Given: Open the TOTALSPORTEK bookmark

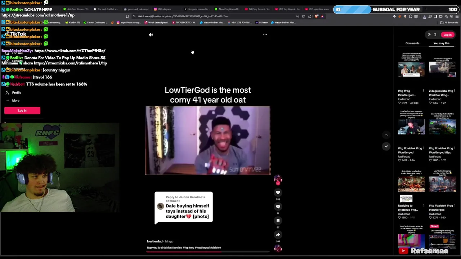Looking at the screenshot, I should click(184, 23).
